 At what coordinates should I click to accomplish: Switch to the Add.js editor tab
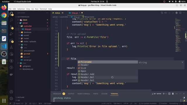pyautogui.click(x=58, y=13)
